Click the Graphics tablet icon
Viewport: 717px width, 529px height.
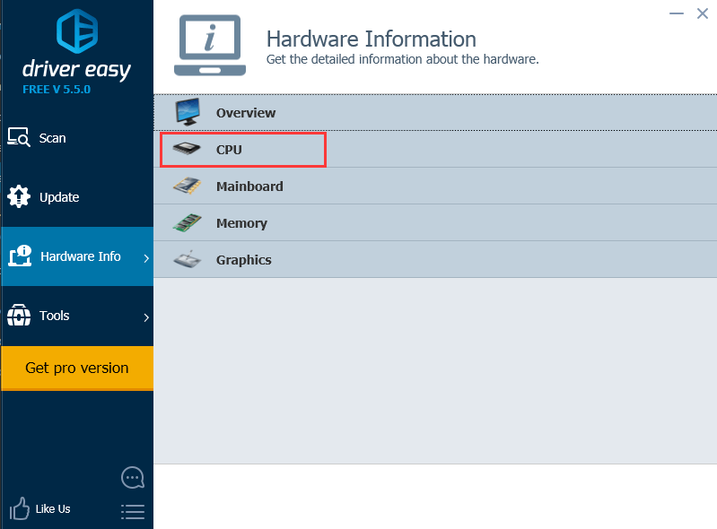coord(187,259)
